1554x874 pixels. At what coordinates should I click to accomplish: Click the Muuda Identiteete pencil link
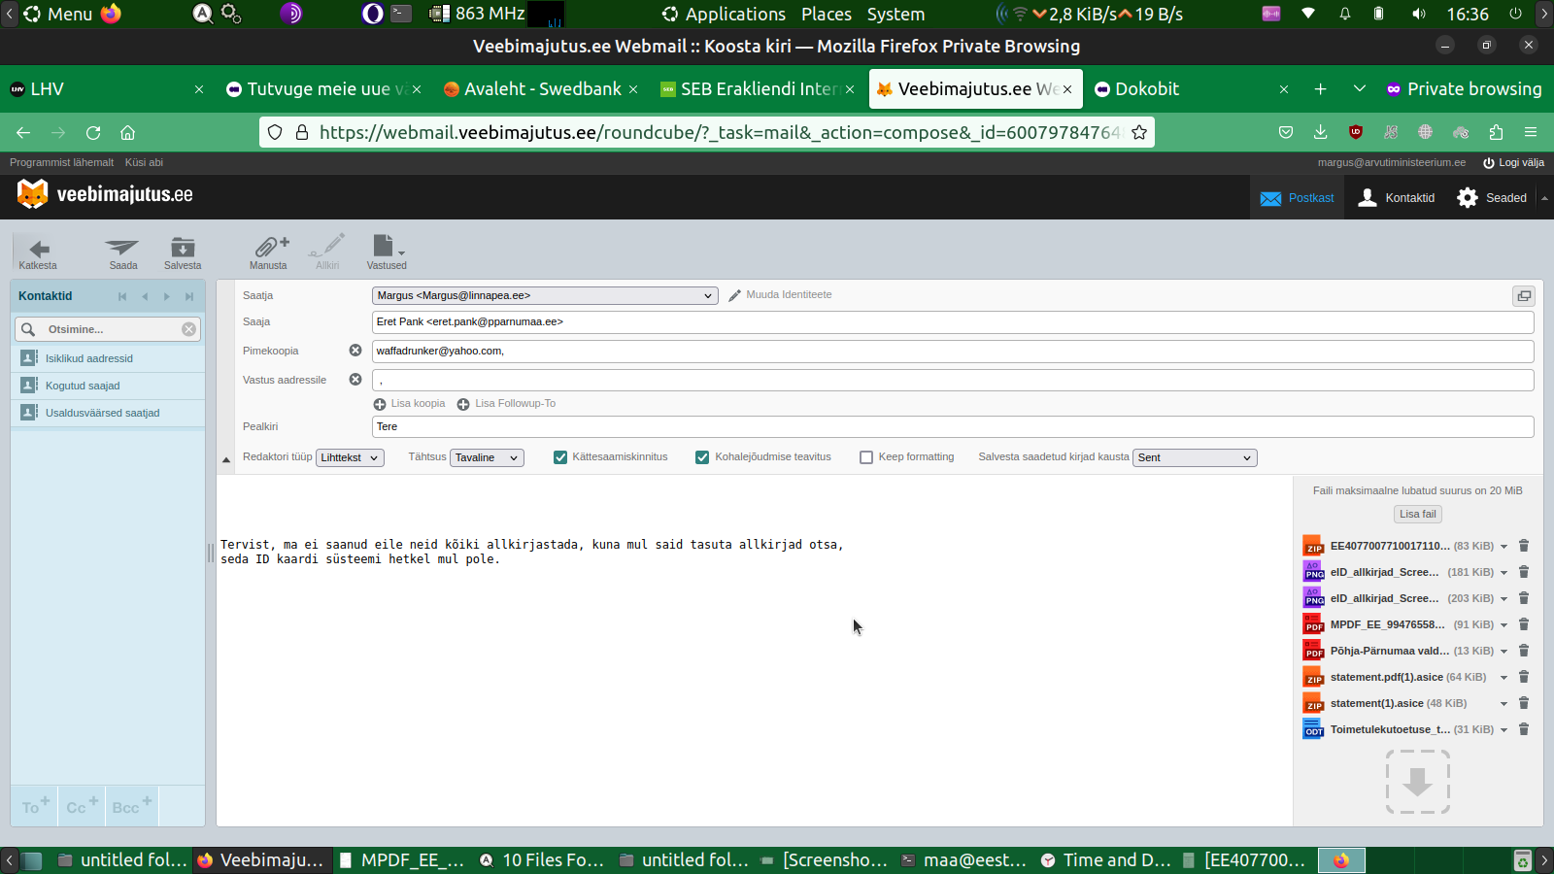click(x=781, y=295)
